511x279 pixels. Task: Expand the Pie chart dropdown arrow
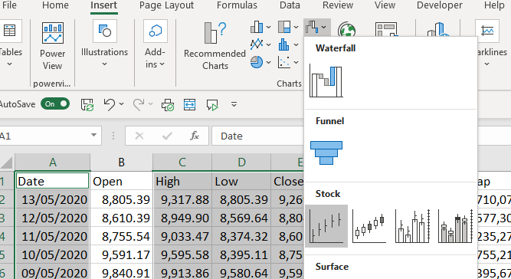click(x=269, y=62)
